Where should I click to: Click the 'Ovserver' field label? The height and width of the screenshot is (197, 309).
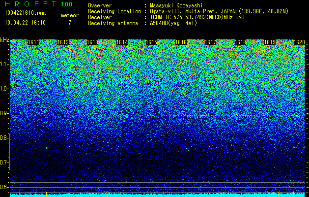coord(100,5)
